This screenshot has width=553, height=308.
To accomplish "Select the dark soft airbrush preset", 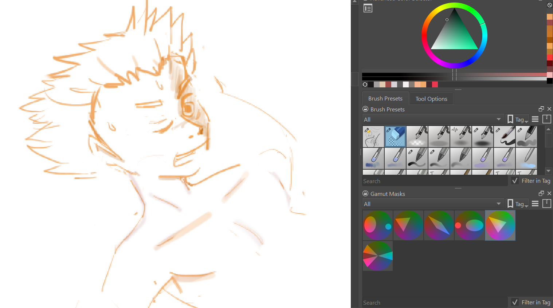I will point(483,137).
